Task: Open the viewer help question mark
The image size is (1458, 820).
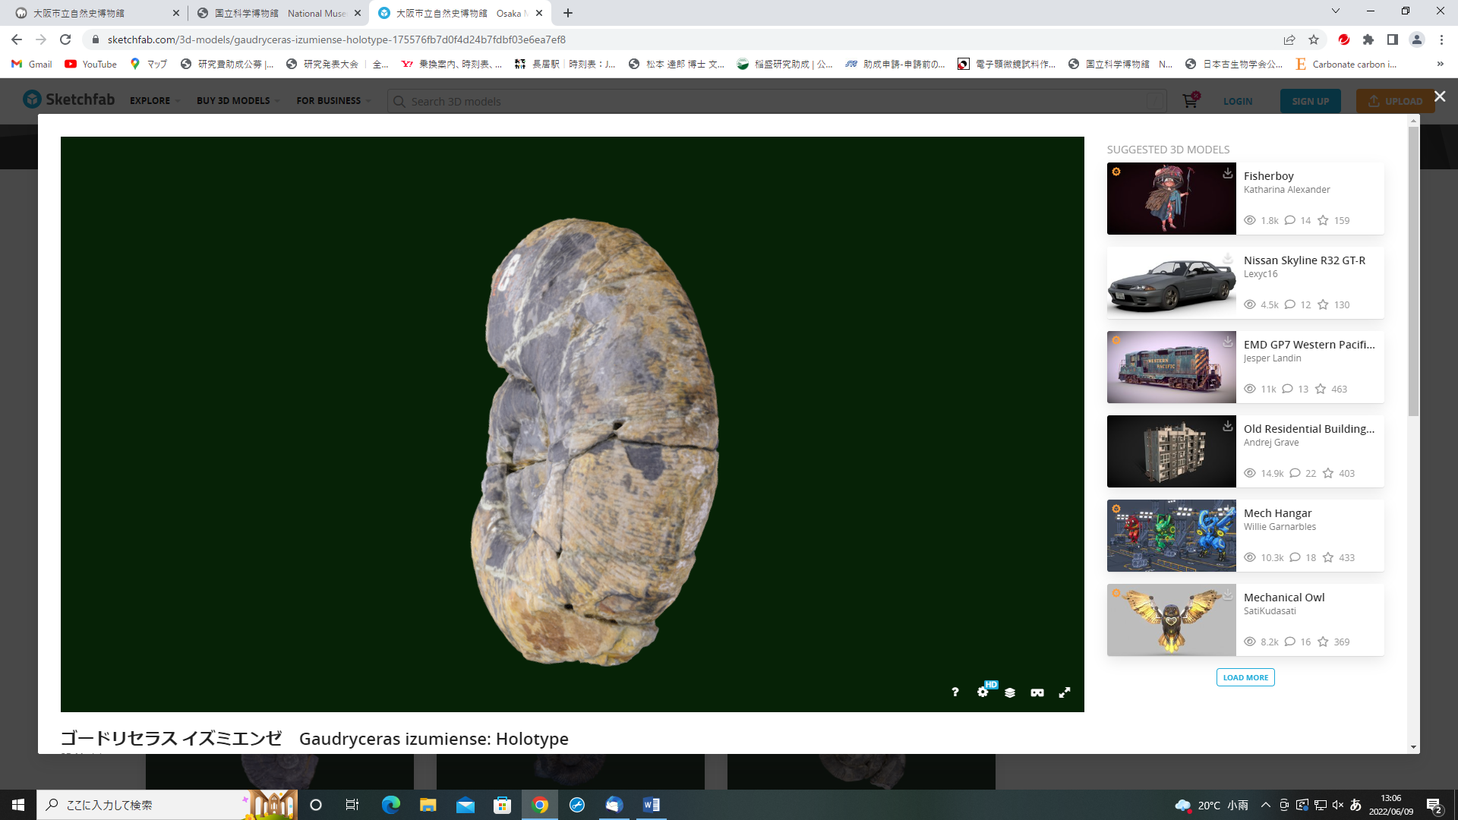Action: tap(955, 692)
